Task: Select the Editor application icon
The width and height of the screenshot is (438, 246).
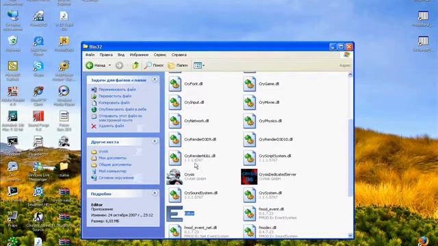Action: pyautogui.click(x=175, y=214)
